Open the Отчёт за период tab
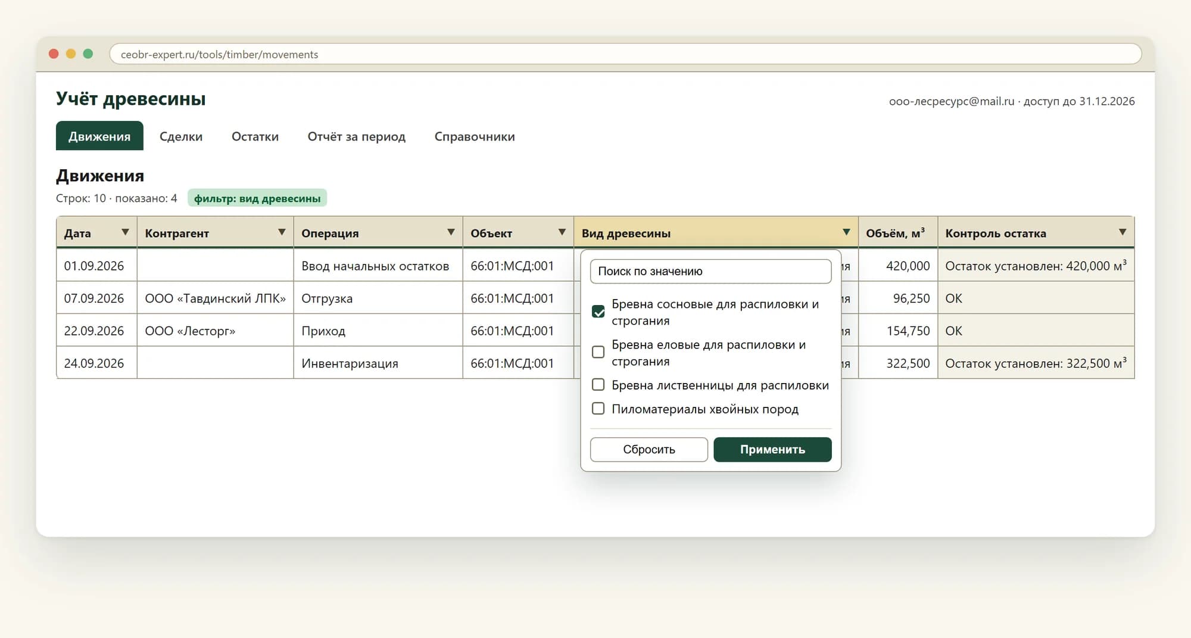Image resolution: width=1191 pixels, height=638 pixels. pyautogui.click(x=356, y=136)
